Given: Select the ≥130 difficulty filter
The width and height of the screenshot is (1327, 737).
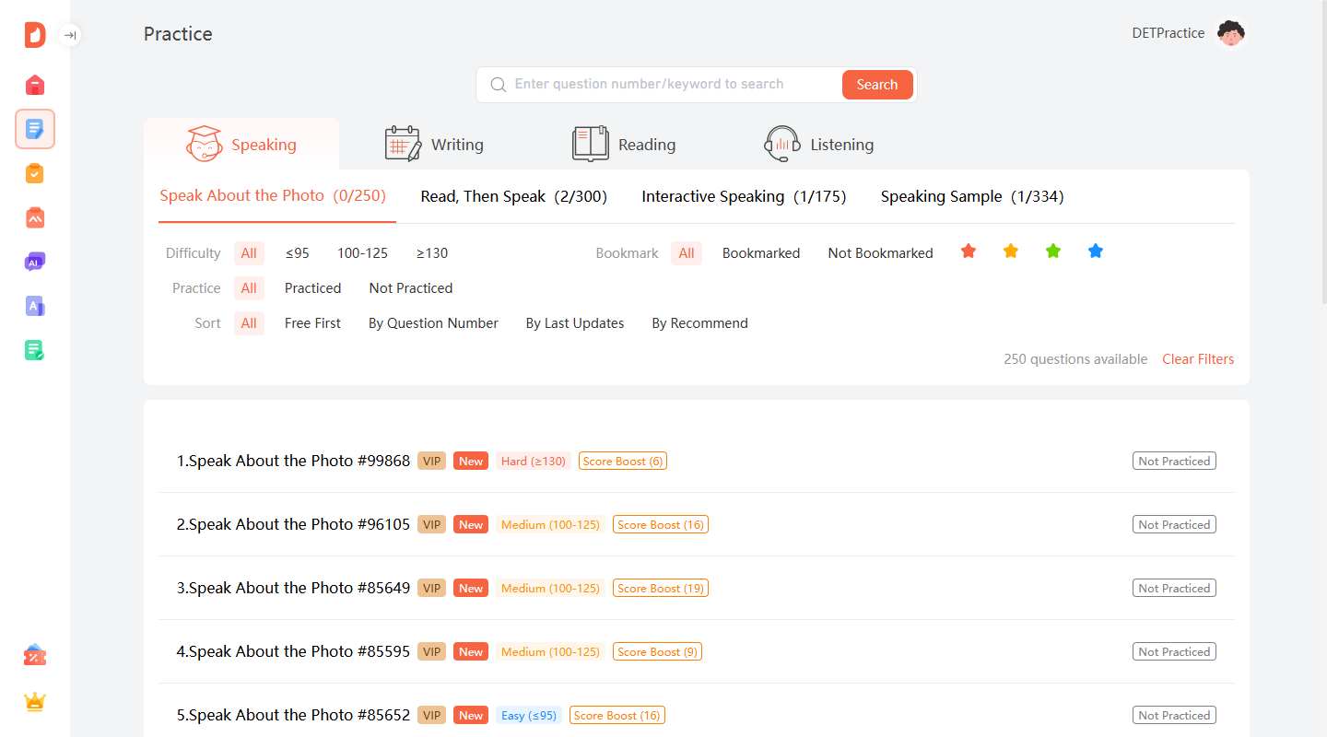Looking at the screenshot, I should tap(432, 253).
